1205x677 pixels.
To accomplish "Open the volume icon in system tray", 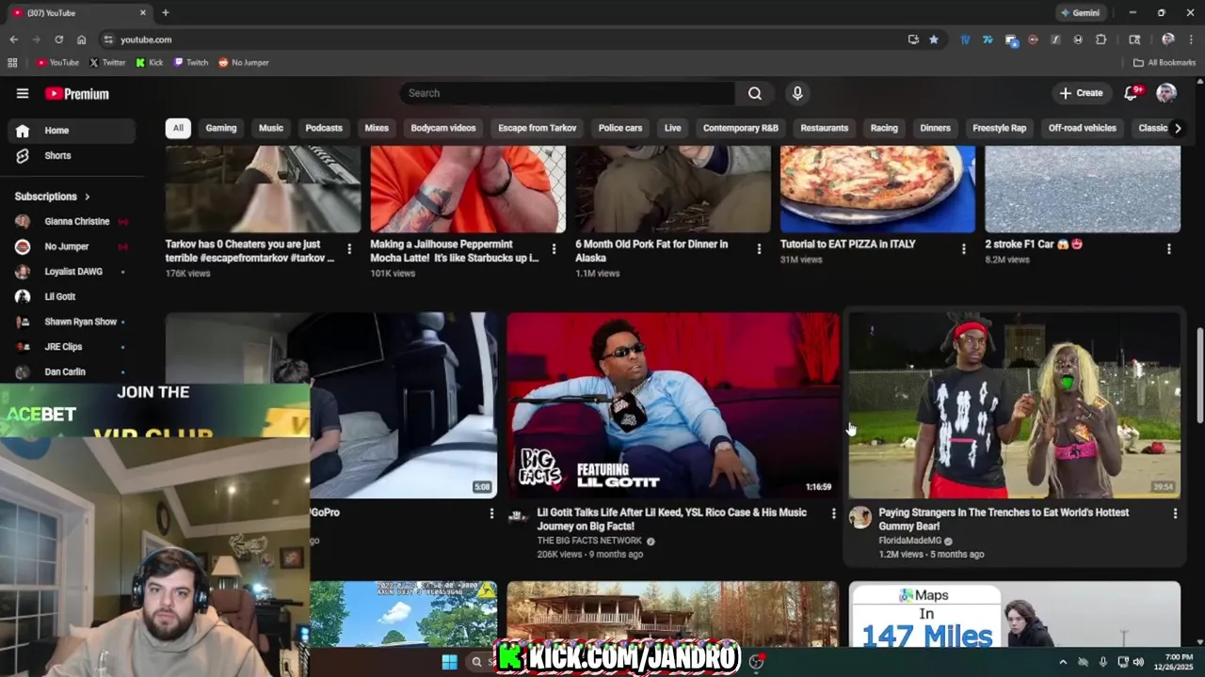I will [x=1138, y=662].
